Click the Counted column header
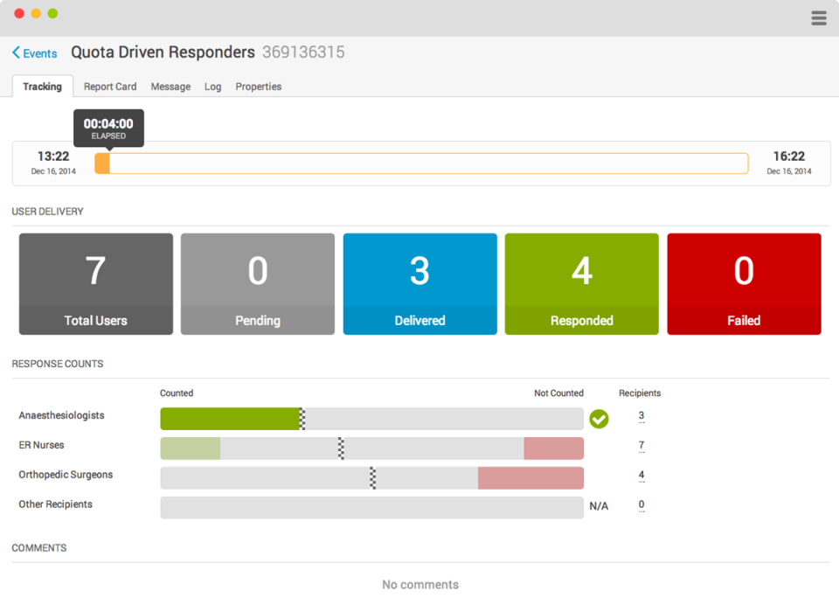This screenshot has width=839, height=598. 177,393
